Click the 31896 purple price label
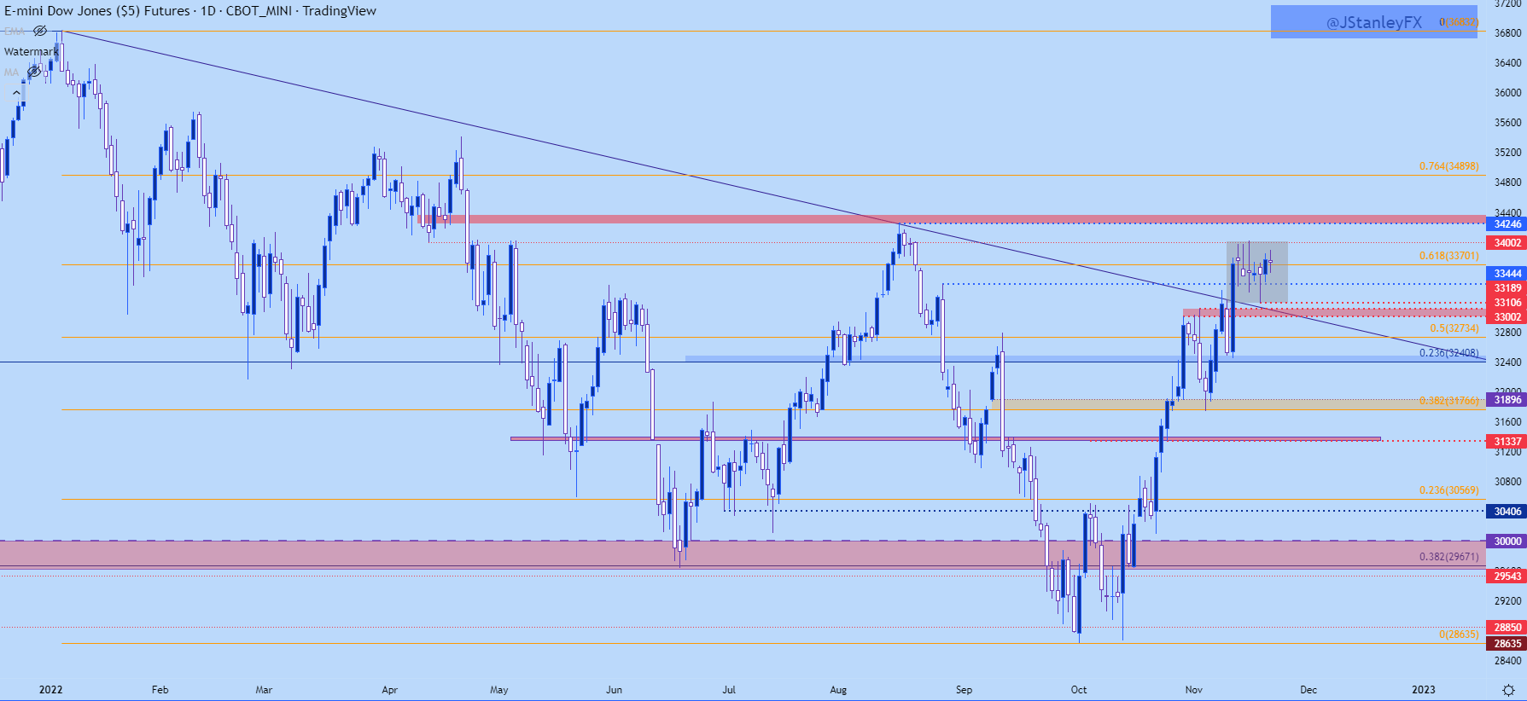 1507,400
